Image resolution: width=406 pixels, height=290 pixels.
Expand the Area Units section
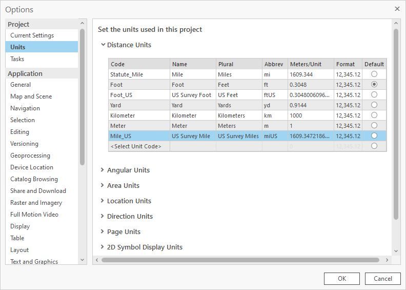(x=103, y=185)
